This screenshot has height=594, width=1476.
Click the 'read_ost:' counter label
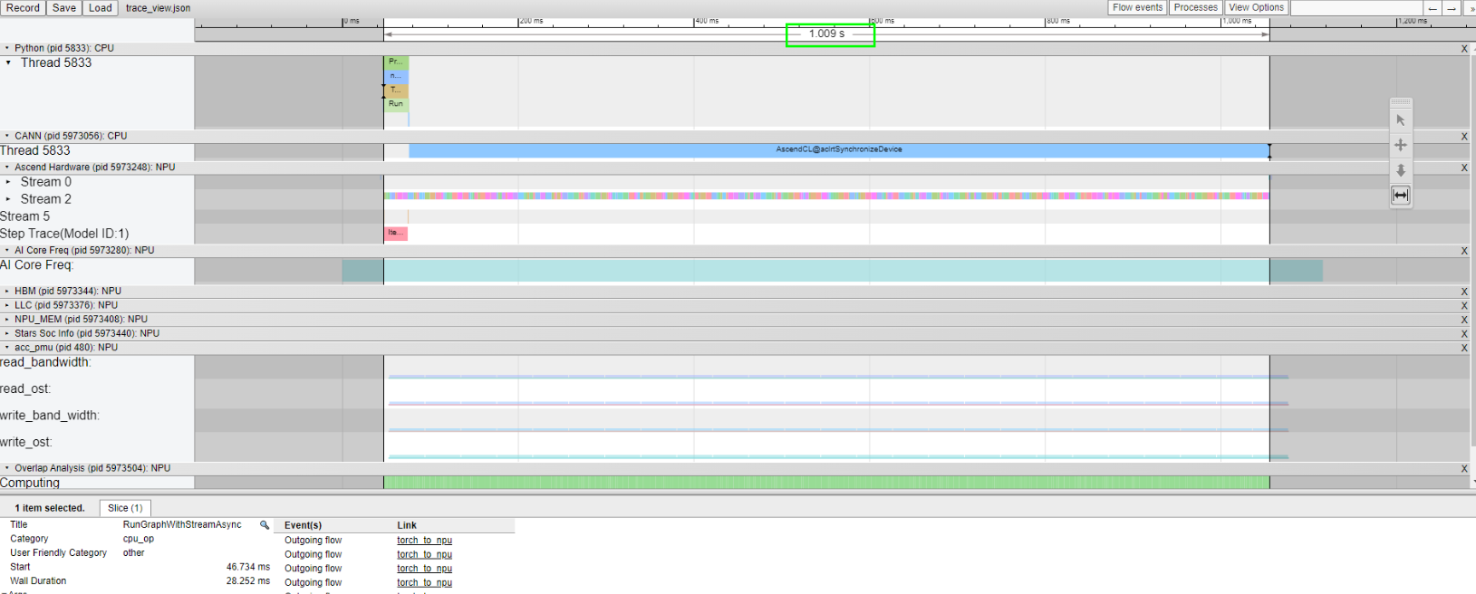coord(25,389)
